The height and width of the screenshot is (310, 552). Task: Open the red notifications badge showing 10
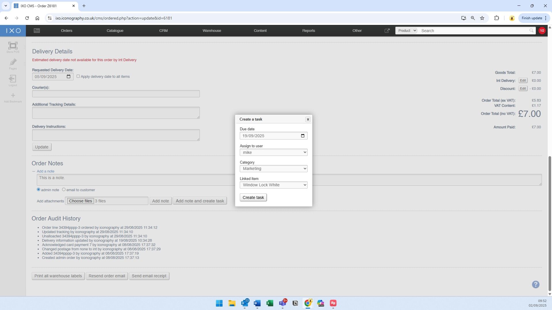pos(542,31)
